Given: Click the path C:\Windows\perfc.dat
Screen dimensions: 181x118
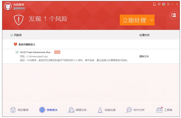Looking at the screenshot, I should pyautogui.click(x=37, y=56).
